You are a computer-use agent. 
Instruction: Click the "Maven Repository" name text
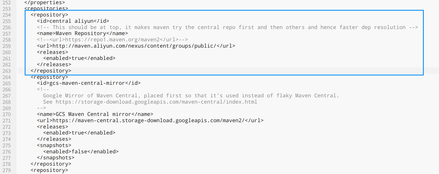click(81, 33)
